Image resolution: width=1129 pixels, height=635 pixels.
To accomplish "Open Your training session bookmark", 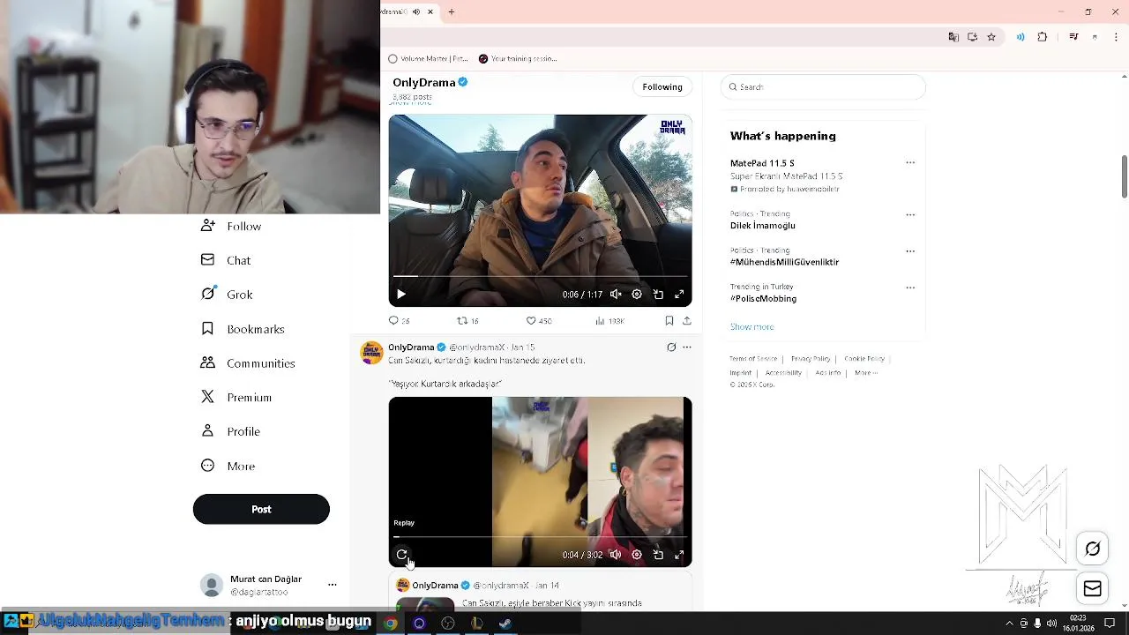I will pyautogui.click(x=518, y=58).
